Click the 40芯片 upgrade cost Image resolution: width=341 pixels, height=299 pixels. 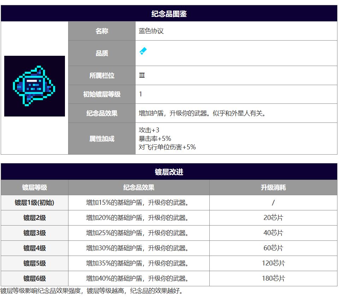[x=273, y=233]
